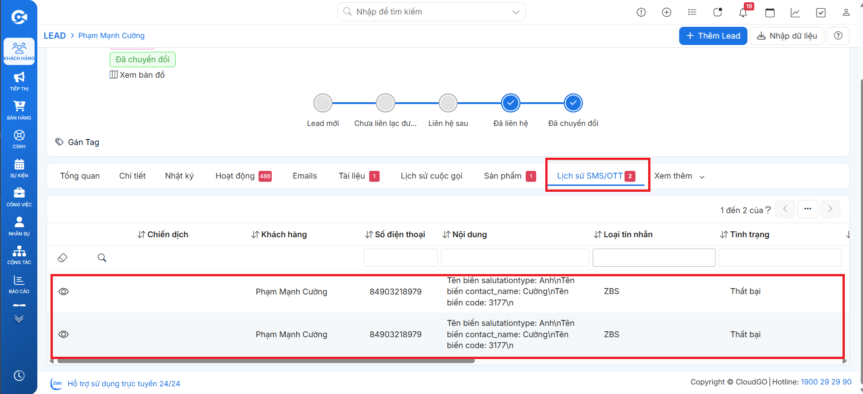The height and width of the screenshot is (394, 863).
Task: Open the user profile icon
Action: (846, 12)
